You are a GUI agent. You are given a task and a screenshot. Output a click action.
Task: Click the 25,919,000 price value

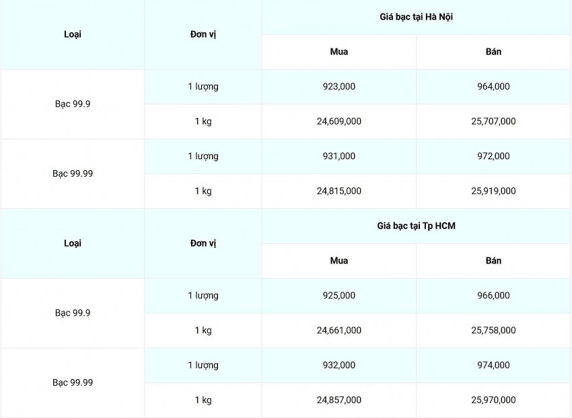coord(493,191)
